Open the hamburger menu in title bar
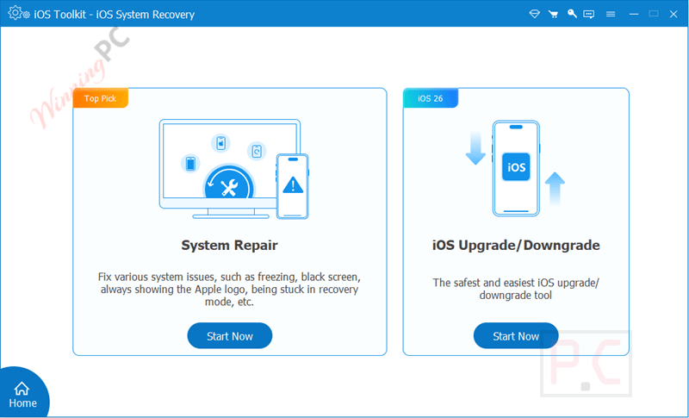Image resolution: width=689 pixels, height=418 pixels. coord(611,14)
